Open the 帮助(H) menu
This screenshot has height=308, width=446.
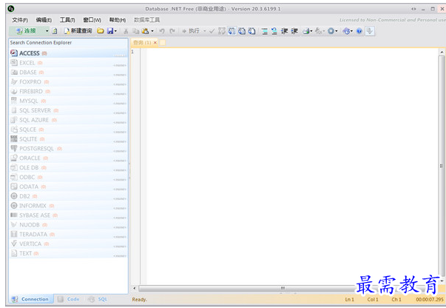[117, 20]
